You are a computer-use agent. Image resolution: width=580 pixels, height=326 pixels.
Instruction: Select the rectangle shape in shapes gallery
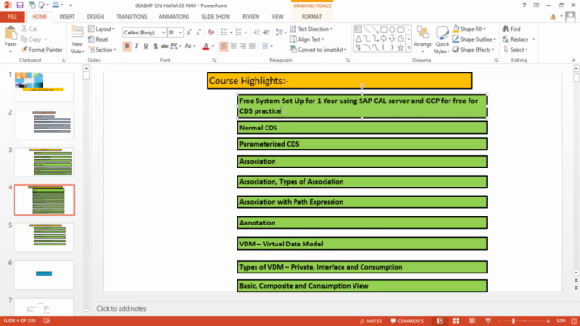(x=383, y=29)
